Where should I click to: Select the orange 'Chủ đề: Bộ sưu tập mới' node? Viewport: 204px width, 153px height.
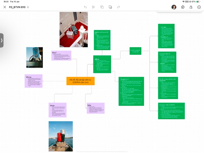(80, 81)
